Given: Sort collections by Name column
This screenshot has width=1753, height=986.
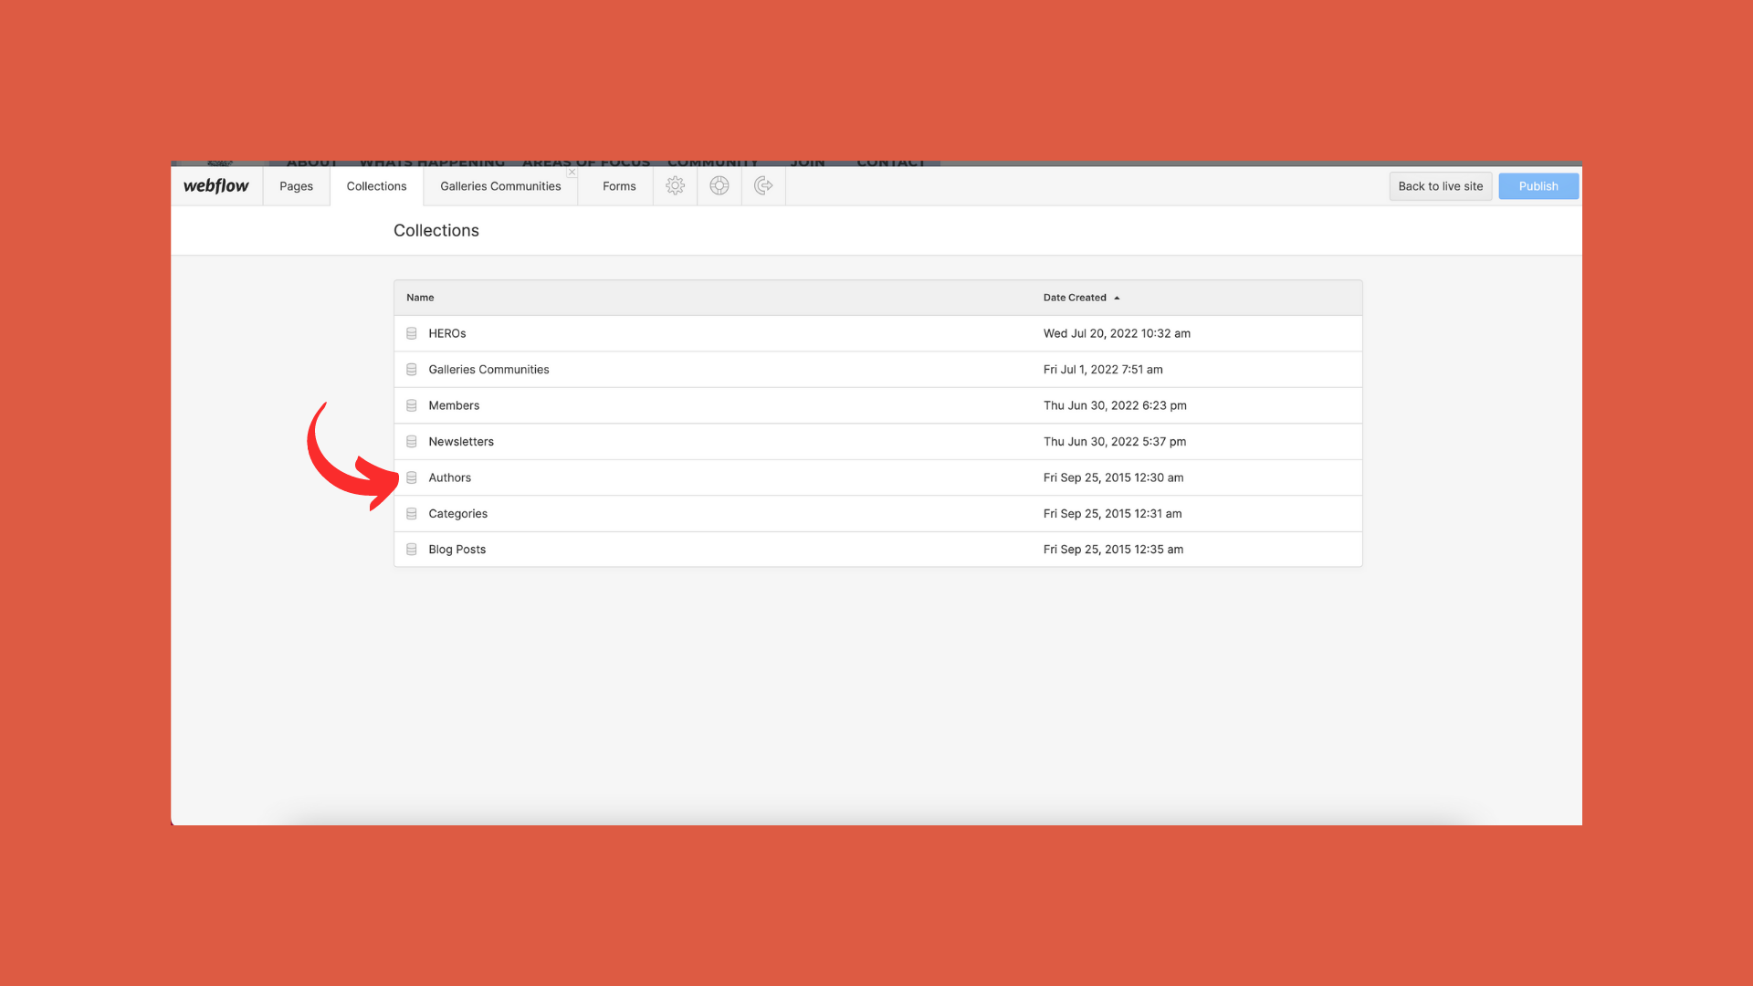Looking at the screenshot, I should (420, 298).
